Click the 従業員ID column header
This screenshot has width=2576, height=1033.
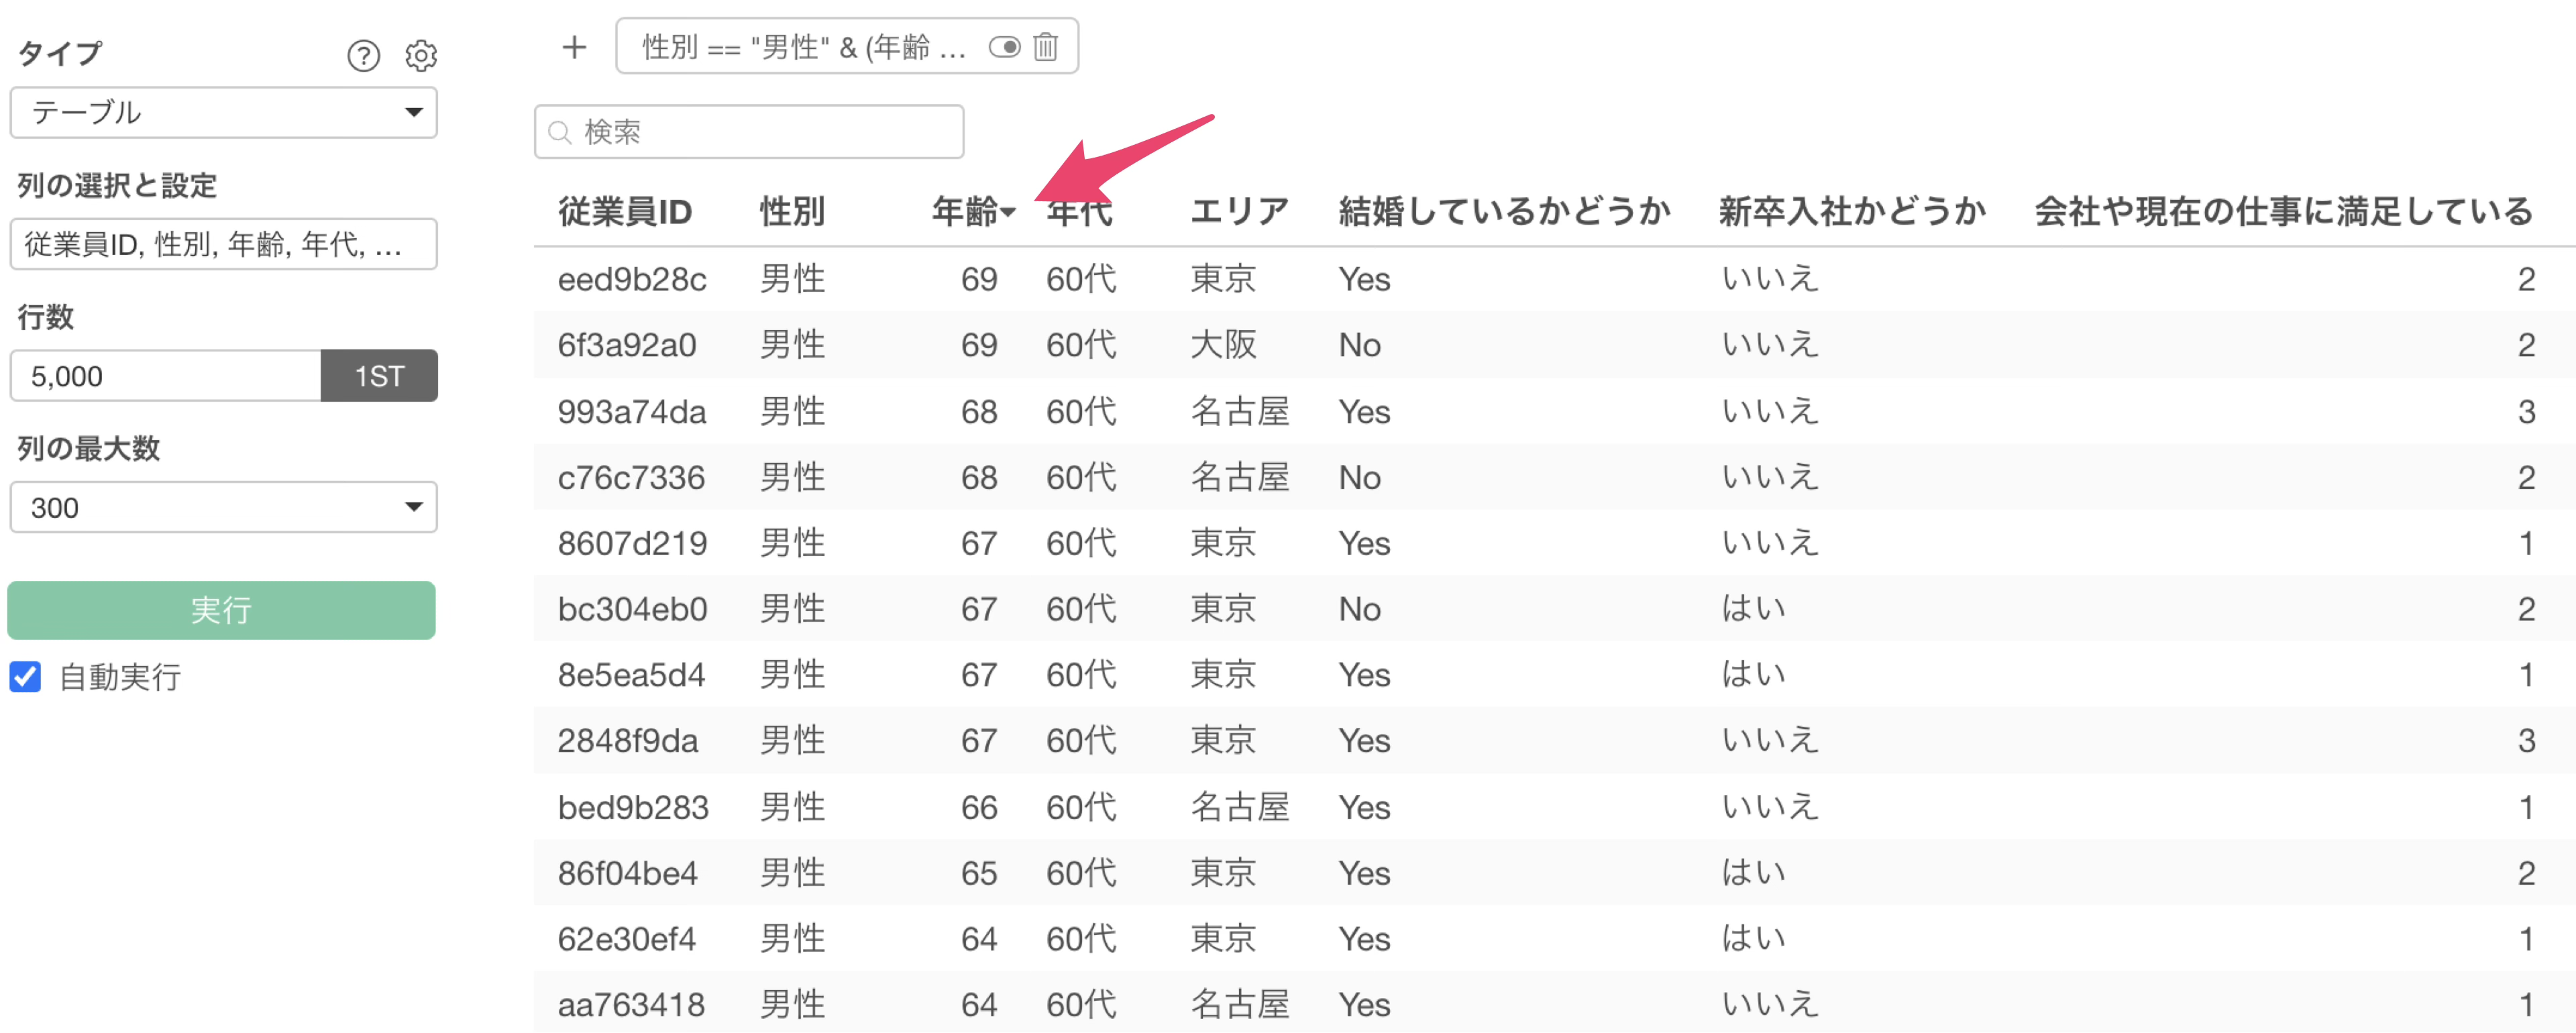pyautogui.click(x=624, y=212)
